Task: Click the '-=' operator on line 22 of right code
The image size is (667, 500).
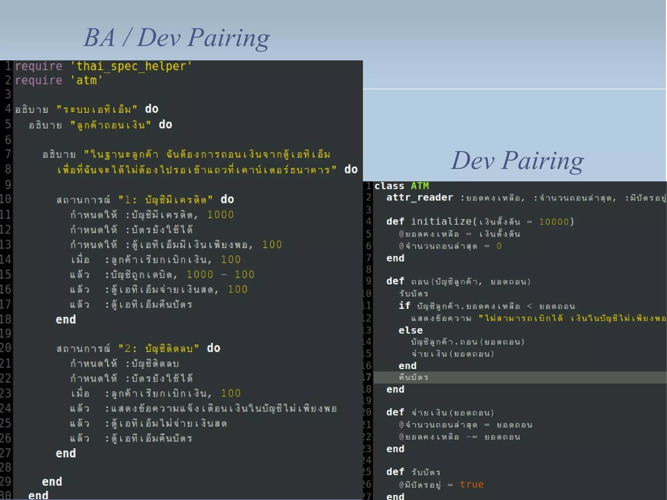Action: click(472, 437)
